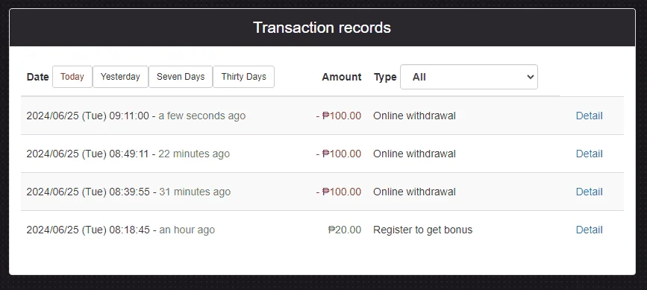
Task: View Detail for the 08:39:55 withdrawal
Action: coord(590,192)
